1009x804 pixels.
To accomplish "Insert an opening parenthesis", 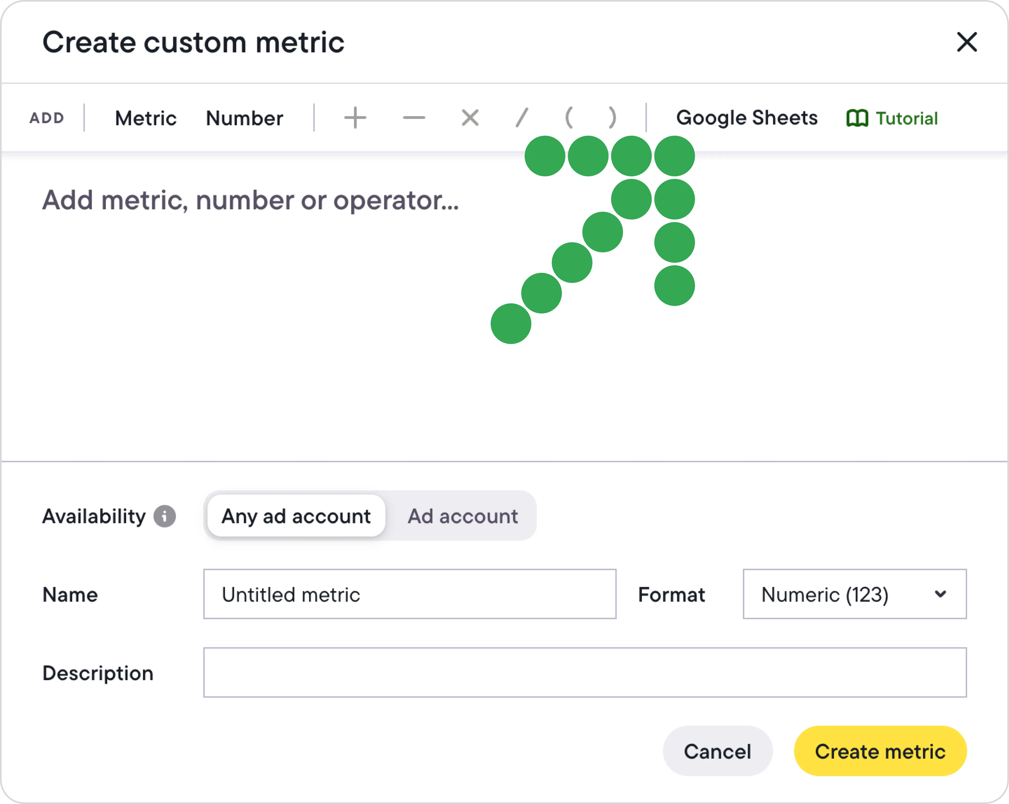I will (569, 118).
